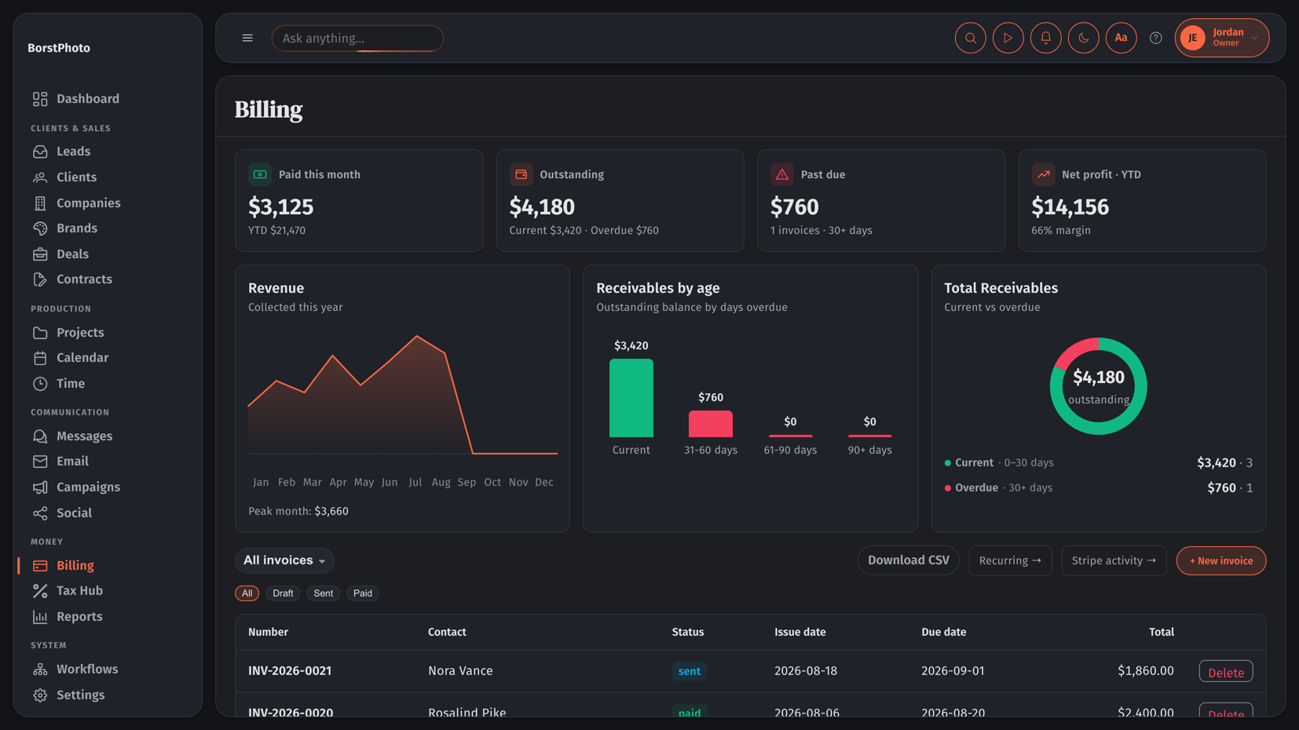Click the Leads inbox icon
The height and width of the screenshot is (730, 1299).
pyautogui.click(x=40, y=151)
